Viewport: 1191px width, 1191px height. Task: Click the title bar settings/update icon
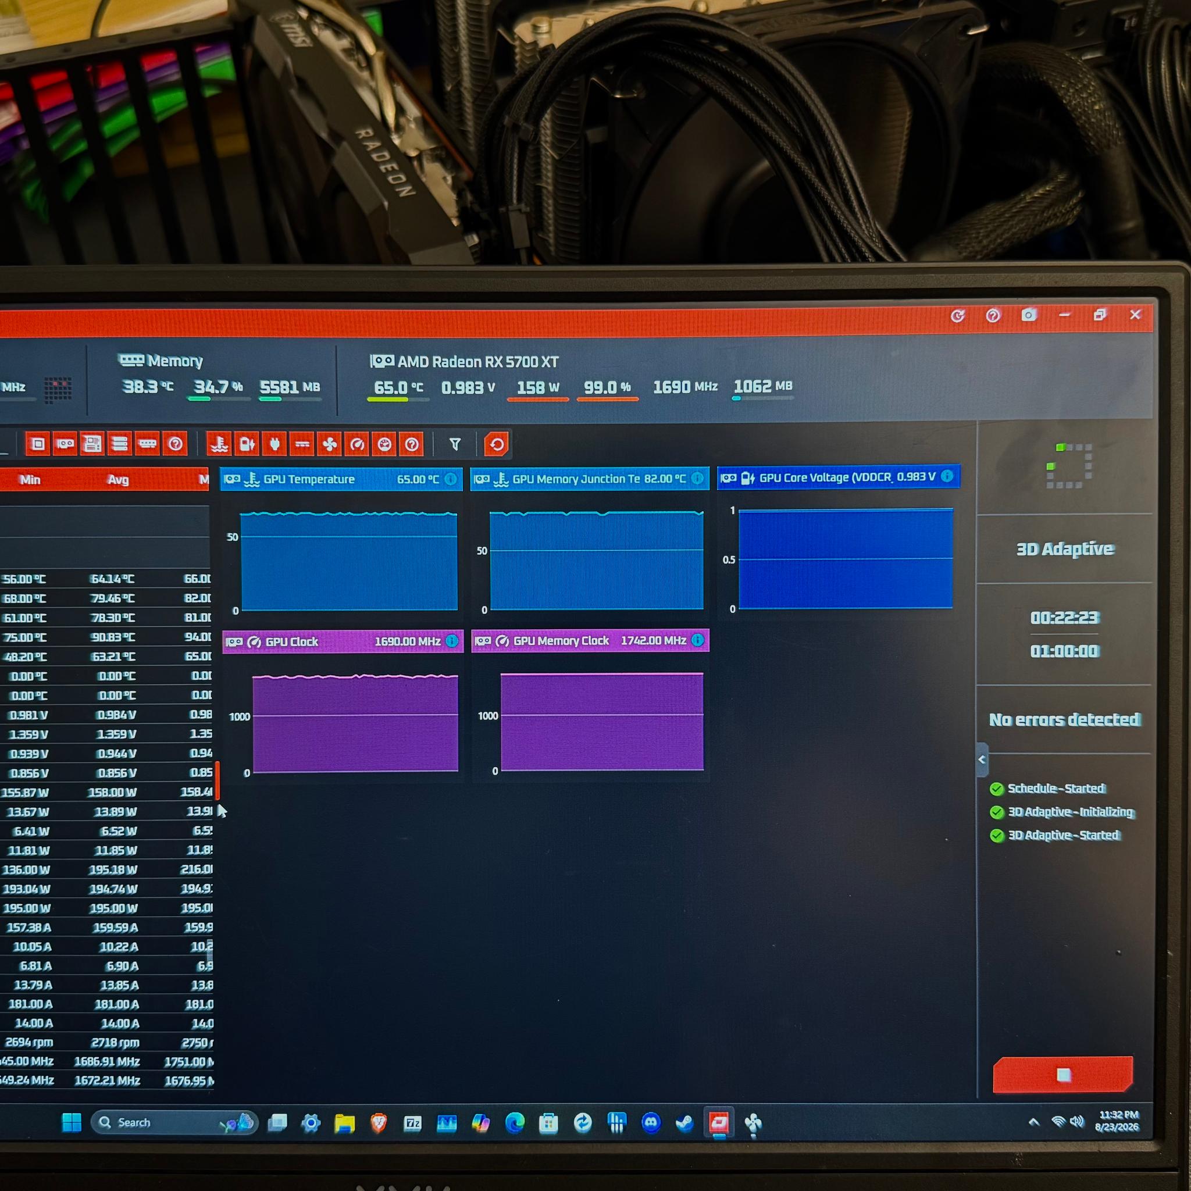tap(957, 316)
